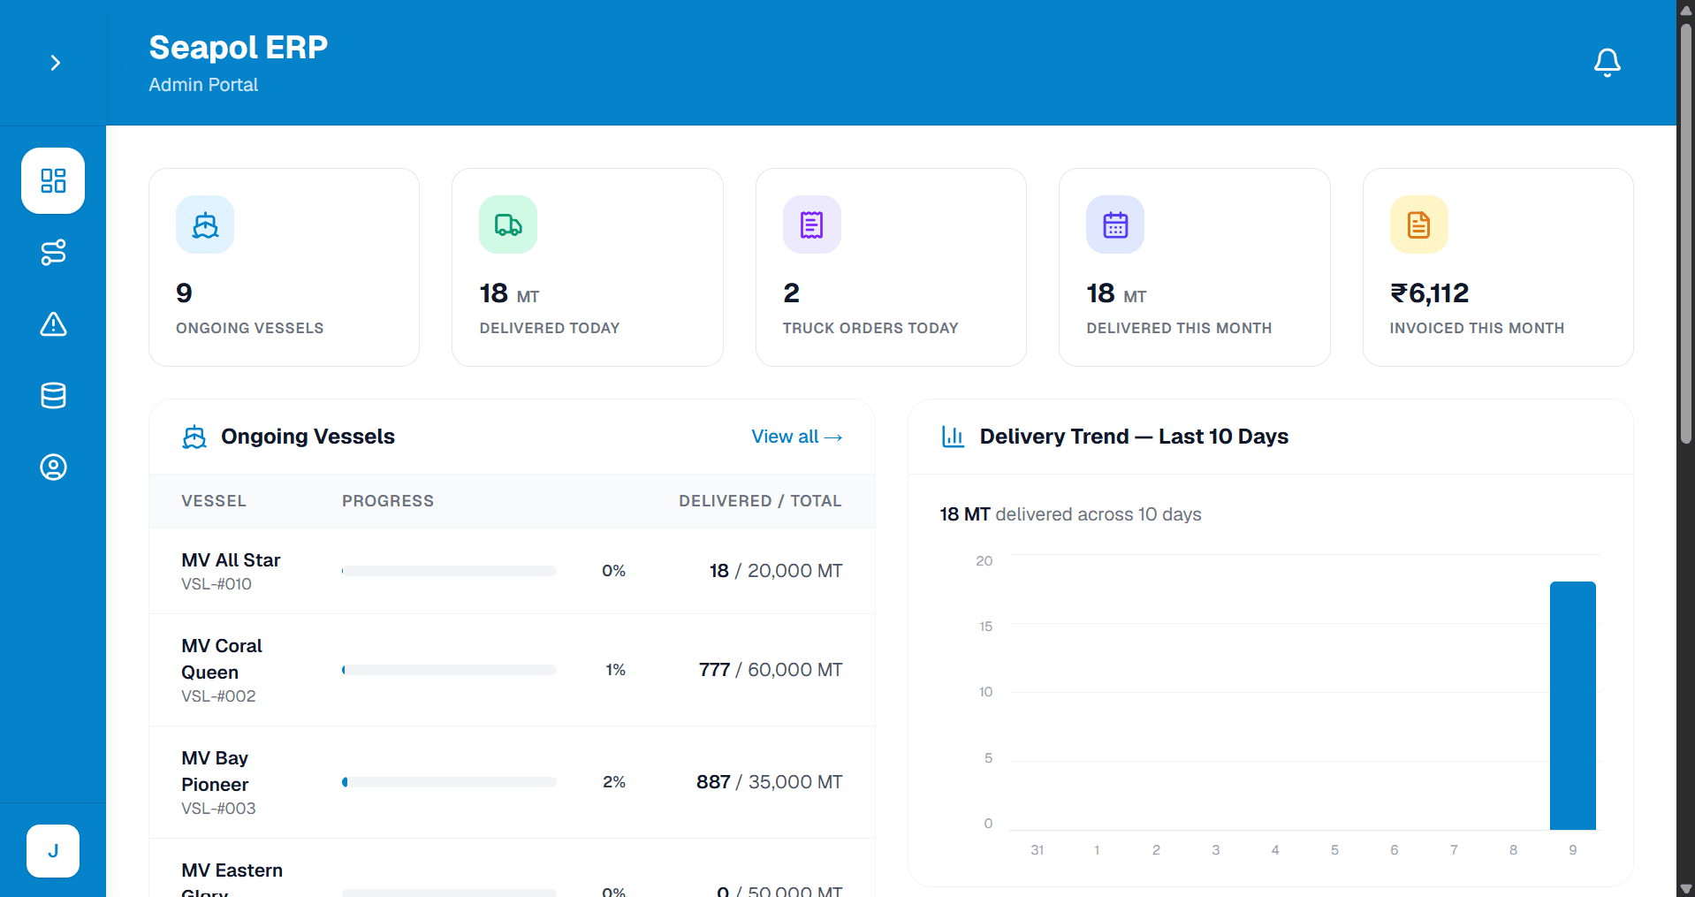Image resolution: width=1695 pixels, height=897 pixels.
Task: Select the MV Eastern Glory vessel name
Action: coord(232,880)
